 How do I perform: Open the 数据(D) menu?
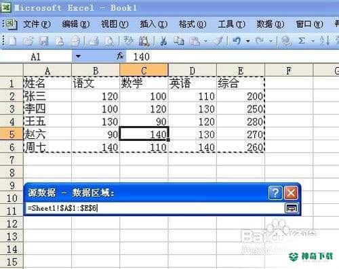[x=270, y=24]
